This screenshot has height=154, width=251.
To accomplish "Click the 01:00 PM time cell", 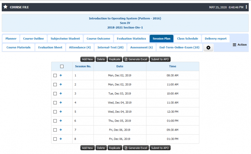I will click(172, 121).
